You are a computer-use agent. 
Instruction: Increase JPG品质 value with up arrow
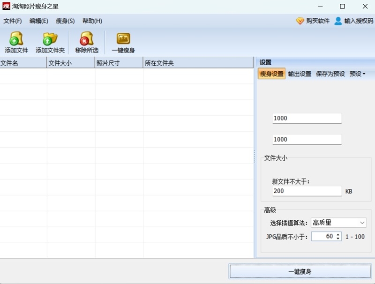pos(338,234)
